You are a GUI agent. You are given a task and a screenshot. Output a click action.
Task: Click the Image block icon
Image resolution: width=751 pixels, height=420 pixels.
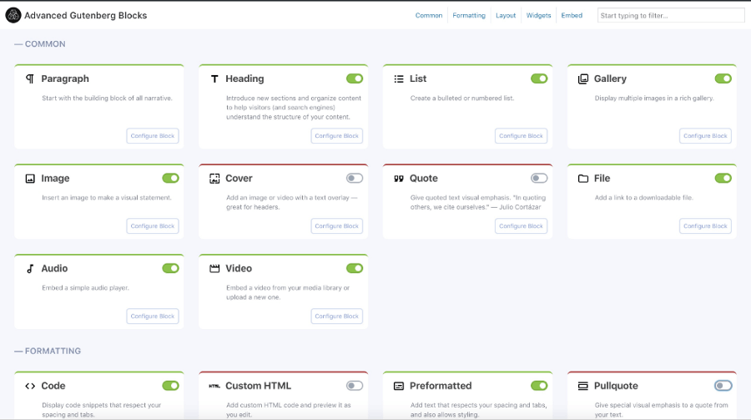tap(30, 179)
